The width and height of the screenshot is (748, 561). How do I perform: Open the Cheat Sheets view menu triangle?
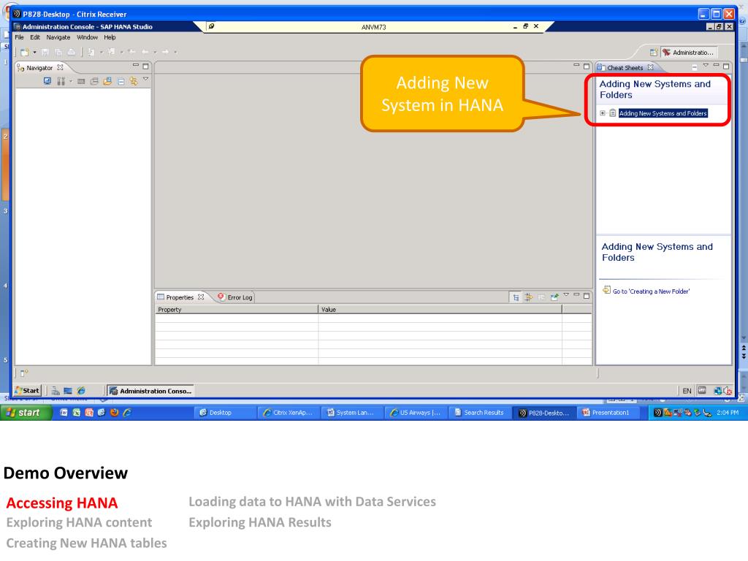click(706, 65)
